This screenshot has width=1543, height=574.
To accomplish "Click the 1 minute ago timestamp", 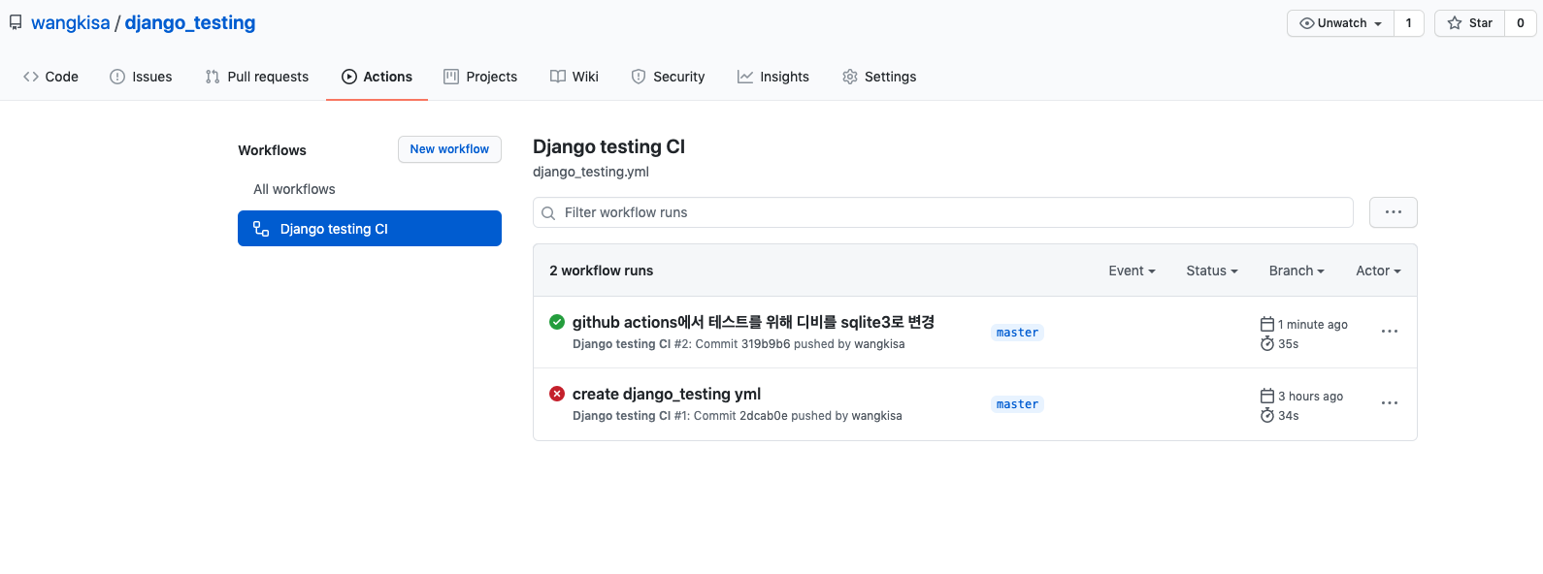I will coord(1313,325).
